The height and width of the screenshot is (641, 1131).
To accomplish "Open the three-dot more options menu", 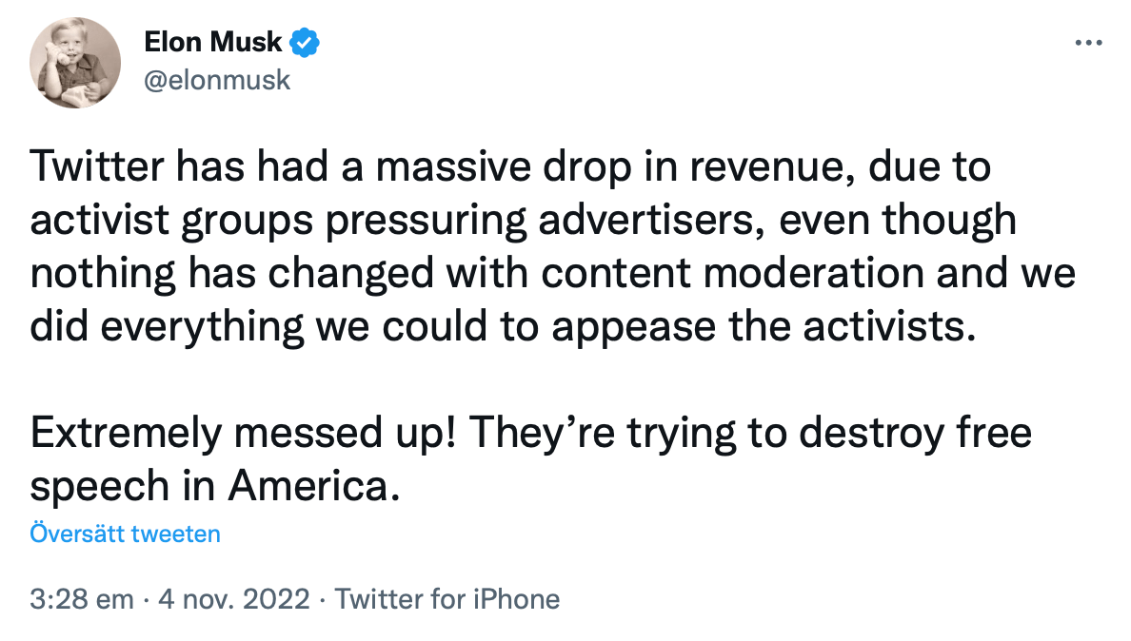I will 1087,43.
